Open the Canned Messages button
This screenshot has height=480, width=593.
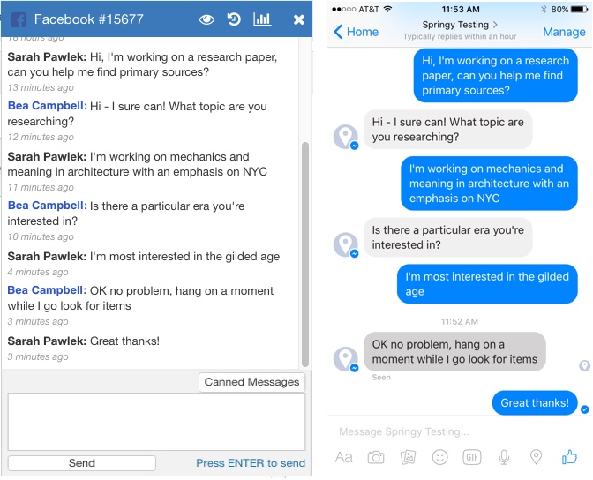[x=251, y=382]
